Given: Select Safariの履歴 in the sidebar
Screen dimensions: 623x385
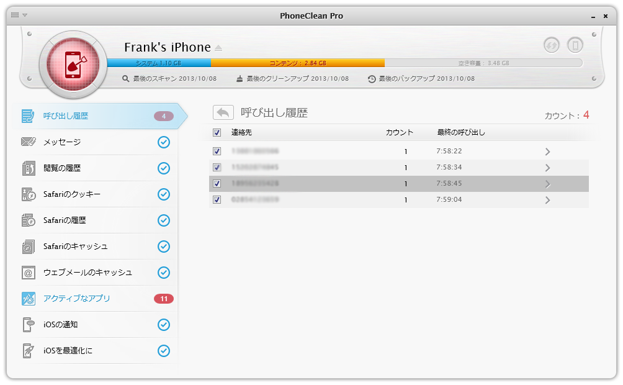Looking at the screenshot, I should pyautogui.click(x=96, y=220).
